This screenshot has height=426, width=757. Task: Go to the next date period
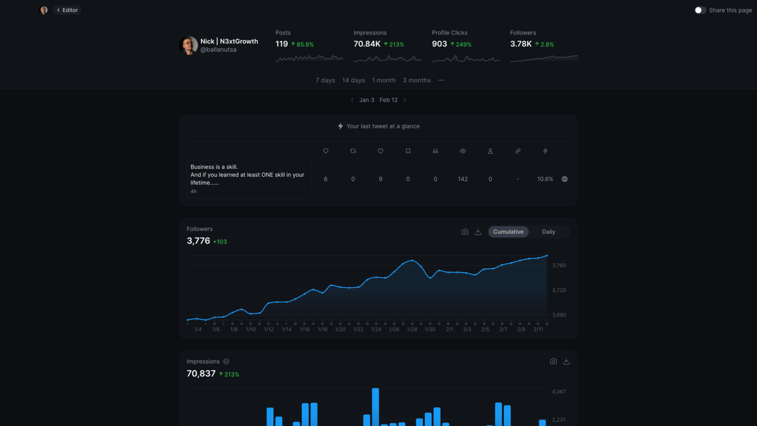405,100
